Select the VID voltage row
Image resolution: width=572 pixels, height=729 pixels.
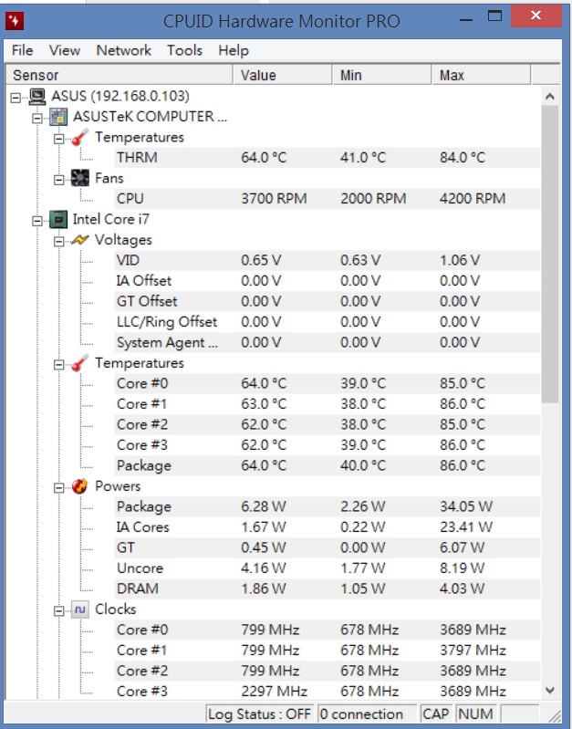(x=328, y=260)
